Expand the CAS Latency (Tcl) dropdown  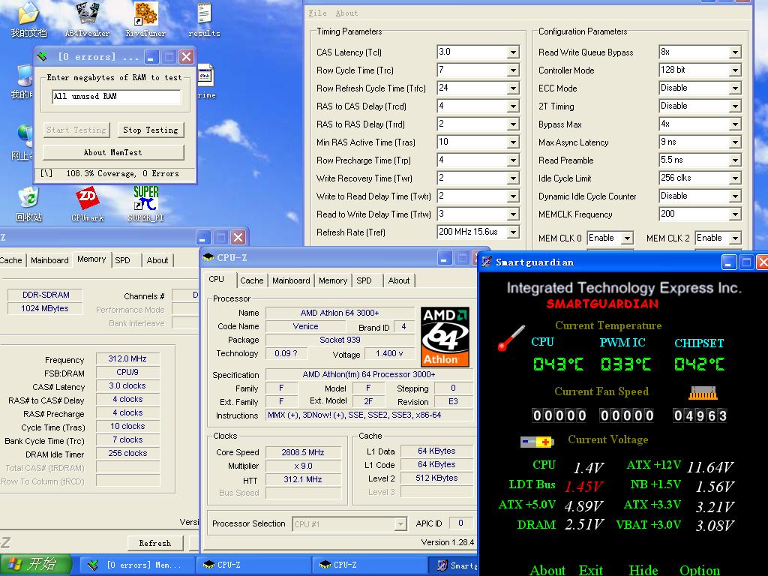point(513,52)
